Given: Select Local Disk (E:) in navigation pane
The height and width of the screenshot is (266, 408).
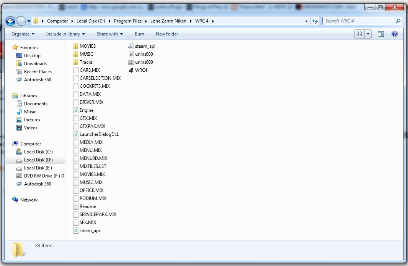Looking at the screenshot, I should pos(38,168).
